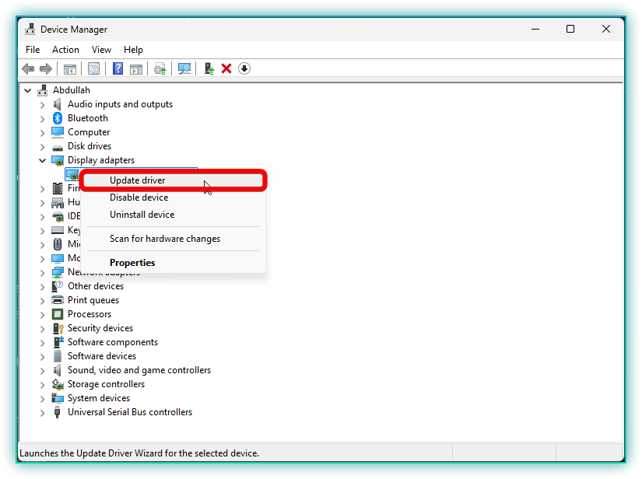
Task: Choose Update driver from context menu
Action: 174,180
